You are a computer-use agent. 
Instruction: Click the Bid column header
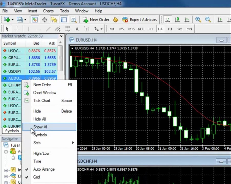(33, 43)
